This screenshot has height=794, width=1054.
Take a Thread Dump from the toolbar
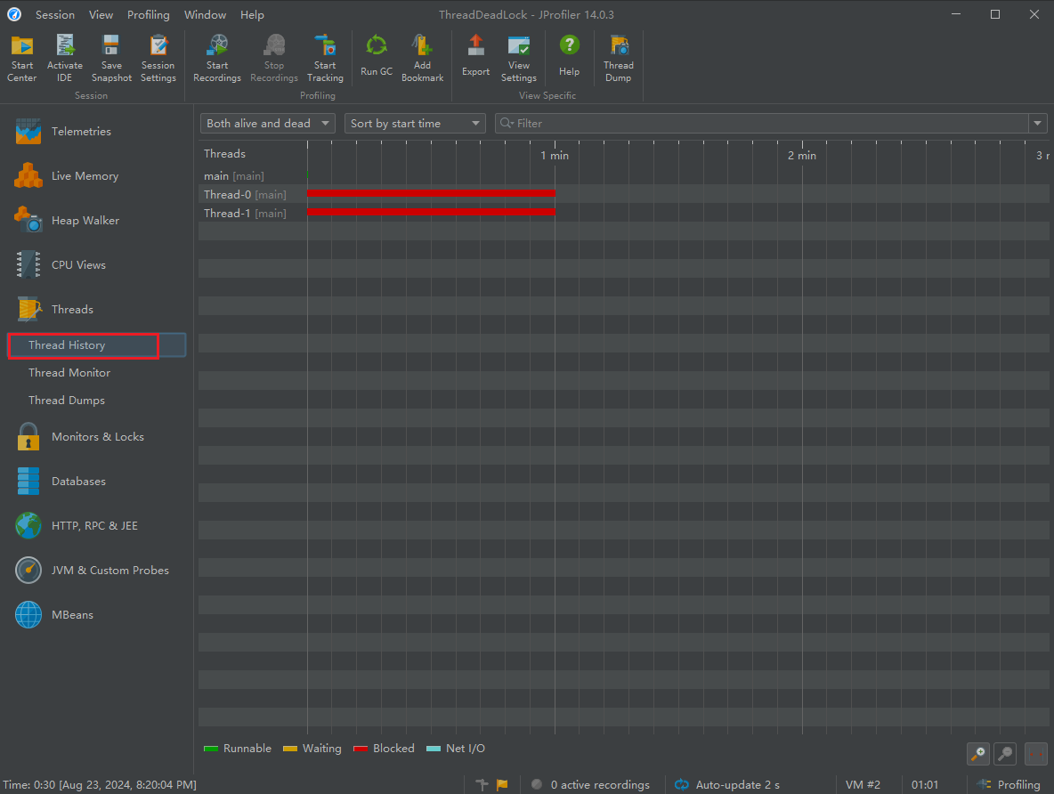[619, 59]
